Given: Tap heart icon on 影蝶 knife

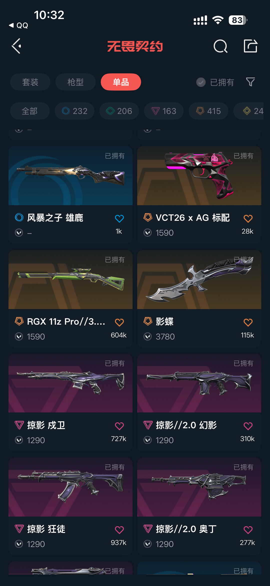Looking at the screenshot, I should coord(248,322).
